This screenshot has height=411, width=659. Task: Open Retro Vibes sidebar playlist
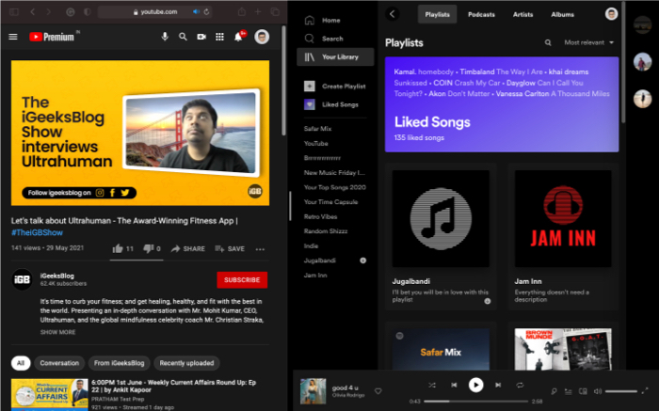tap(320, 216)
